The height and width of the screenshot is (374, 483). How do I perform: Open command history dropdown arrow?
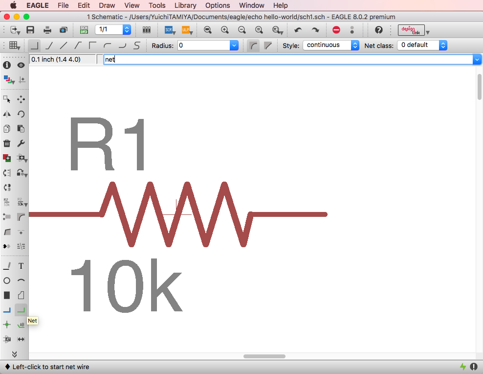(477, 60)
